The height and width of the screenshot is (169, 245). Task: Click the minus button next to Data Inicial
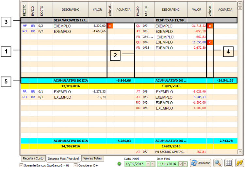[153, 163]
